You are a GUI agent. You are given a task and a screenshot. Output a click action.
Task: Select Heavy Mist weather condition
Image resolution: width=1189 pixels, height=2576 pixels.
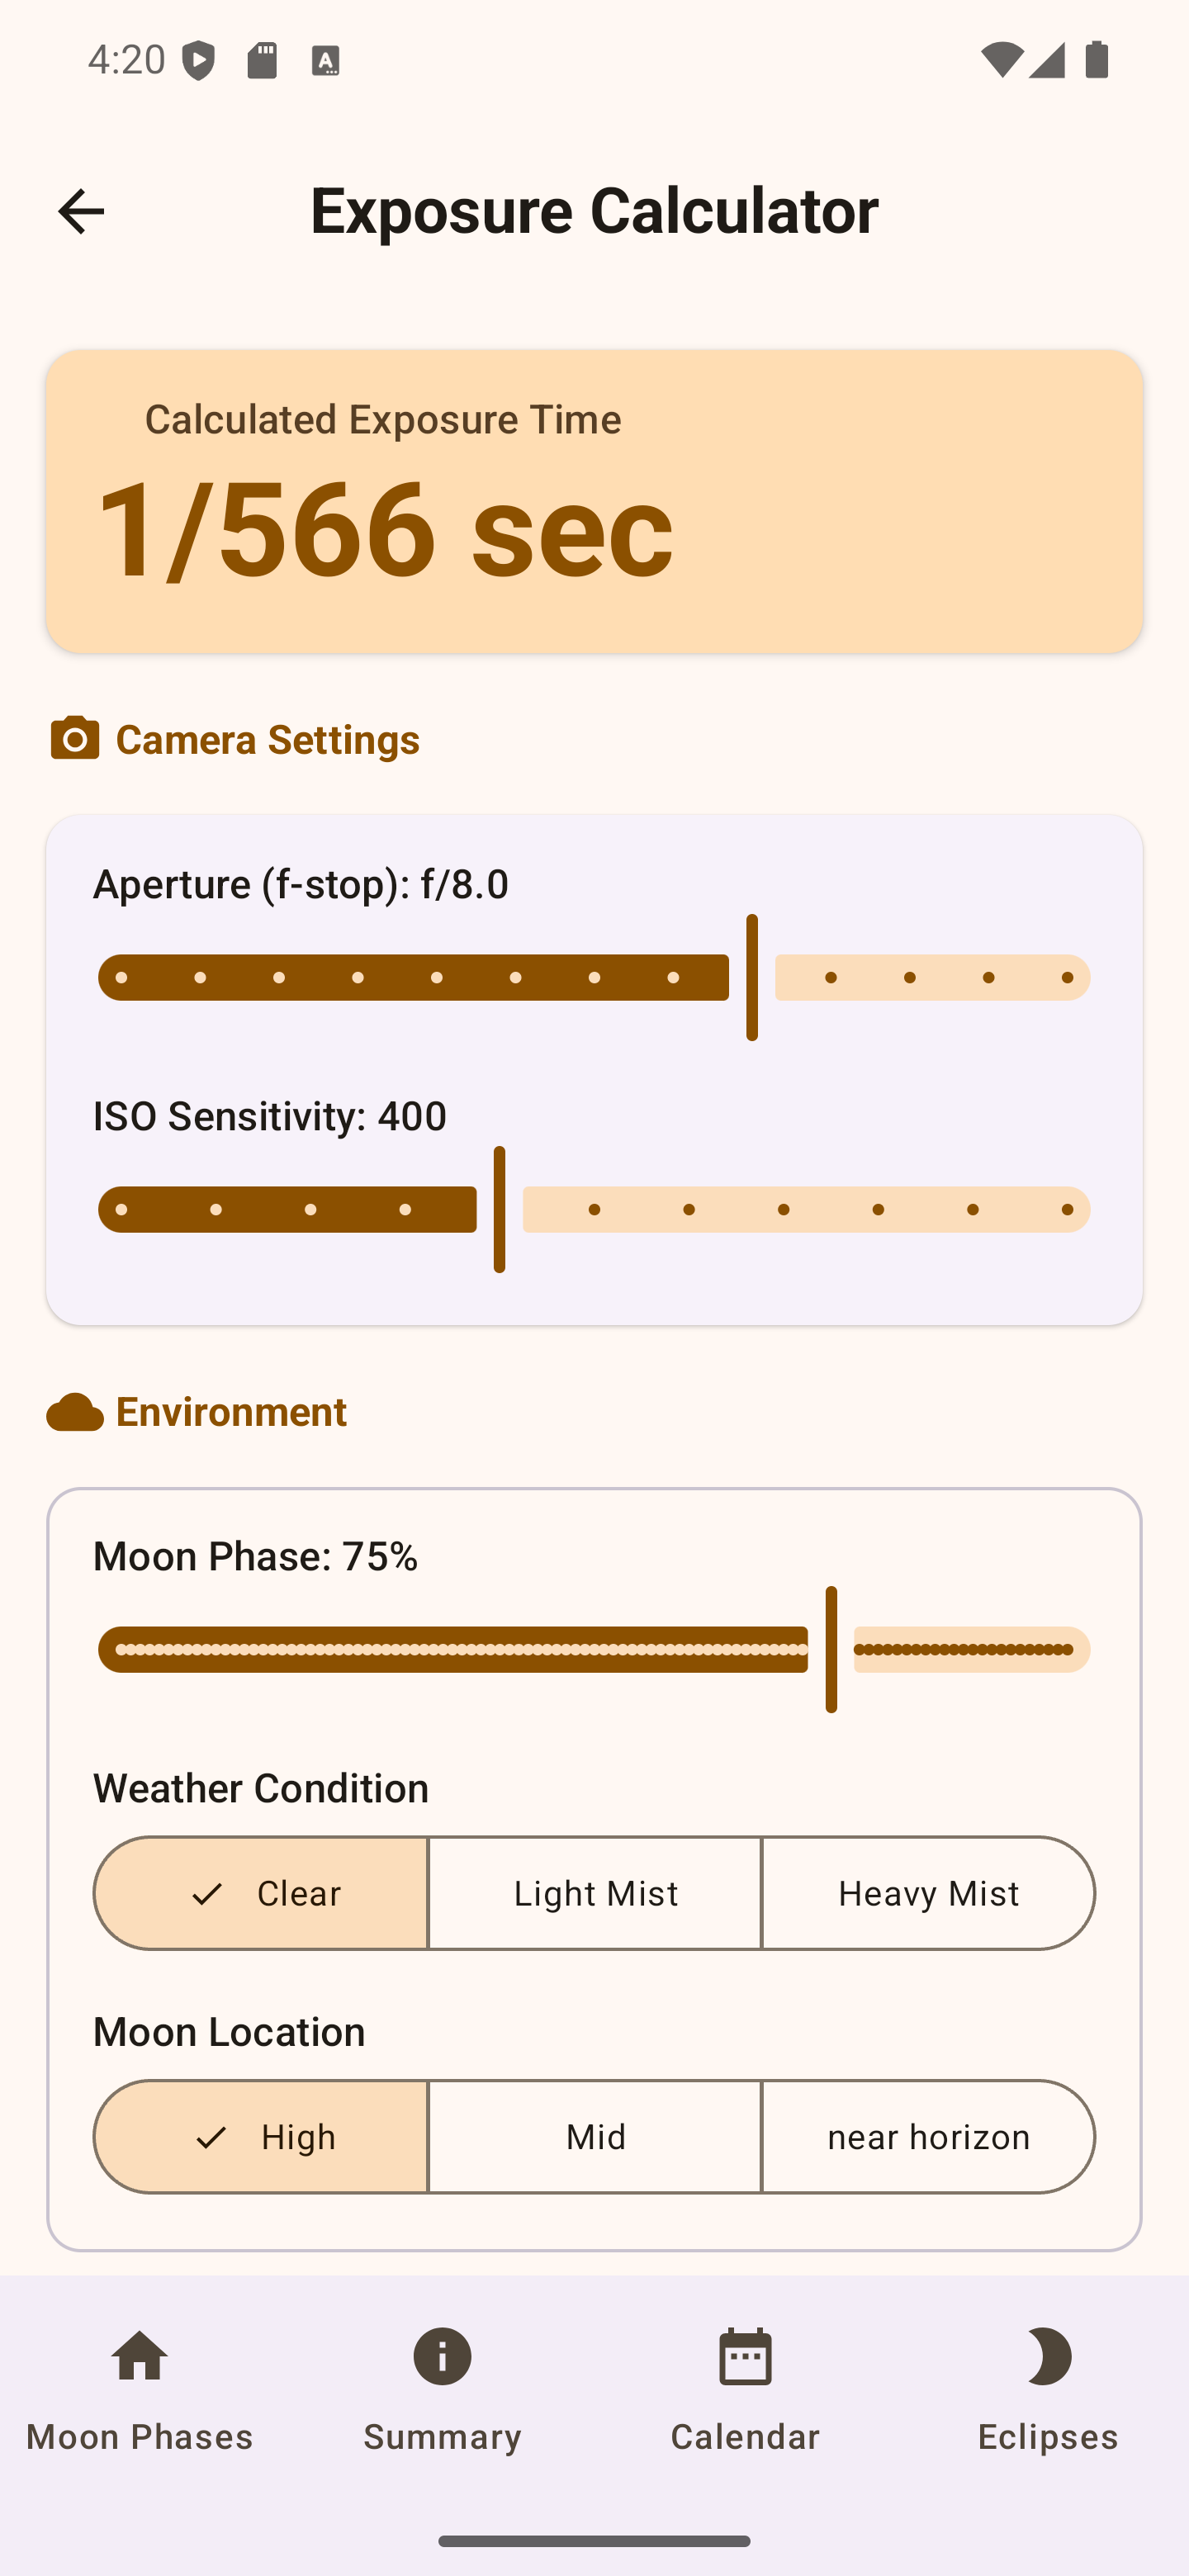(x=928, y=1893)
